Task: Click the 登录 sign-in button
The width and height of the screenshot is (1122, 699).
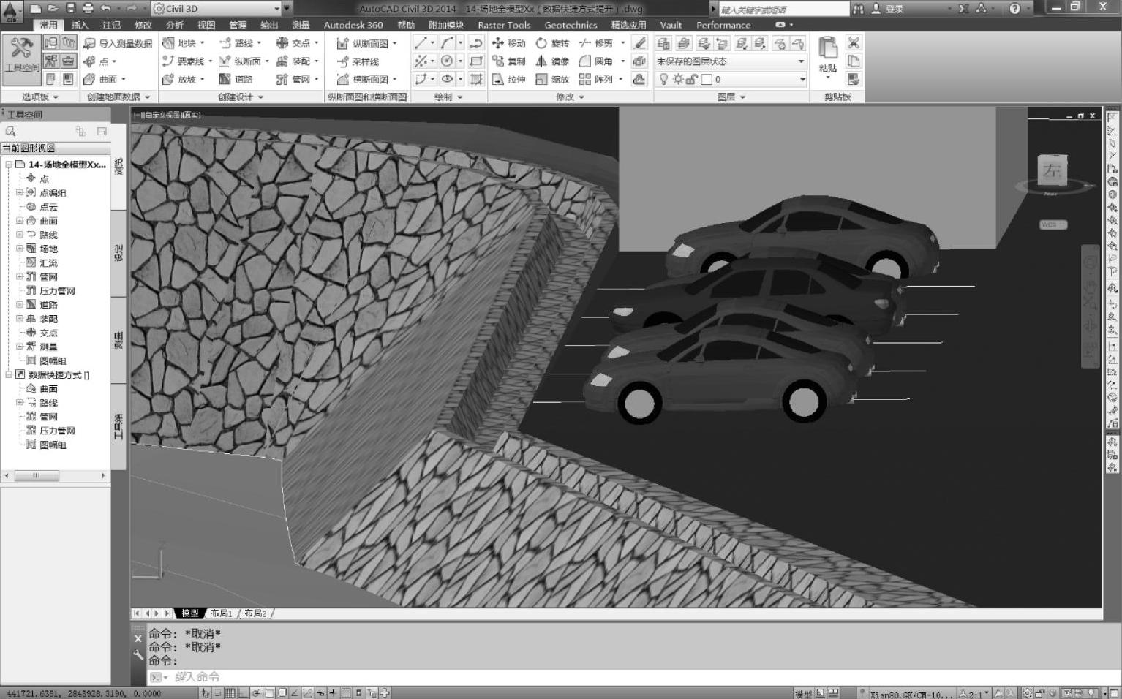Action: click(x=887, y=9)
